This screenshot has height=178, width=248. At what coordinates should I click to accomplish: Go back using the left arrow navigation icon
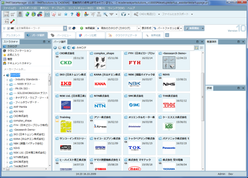[55, 47]
